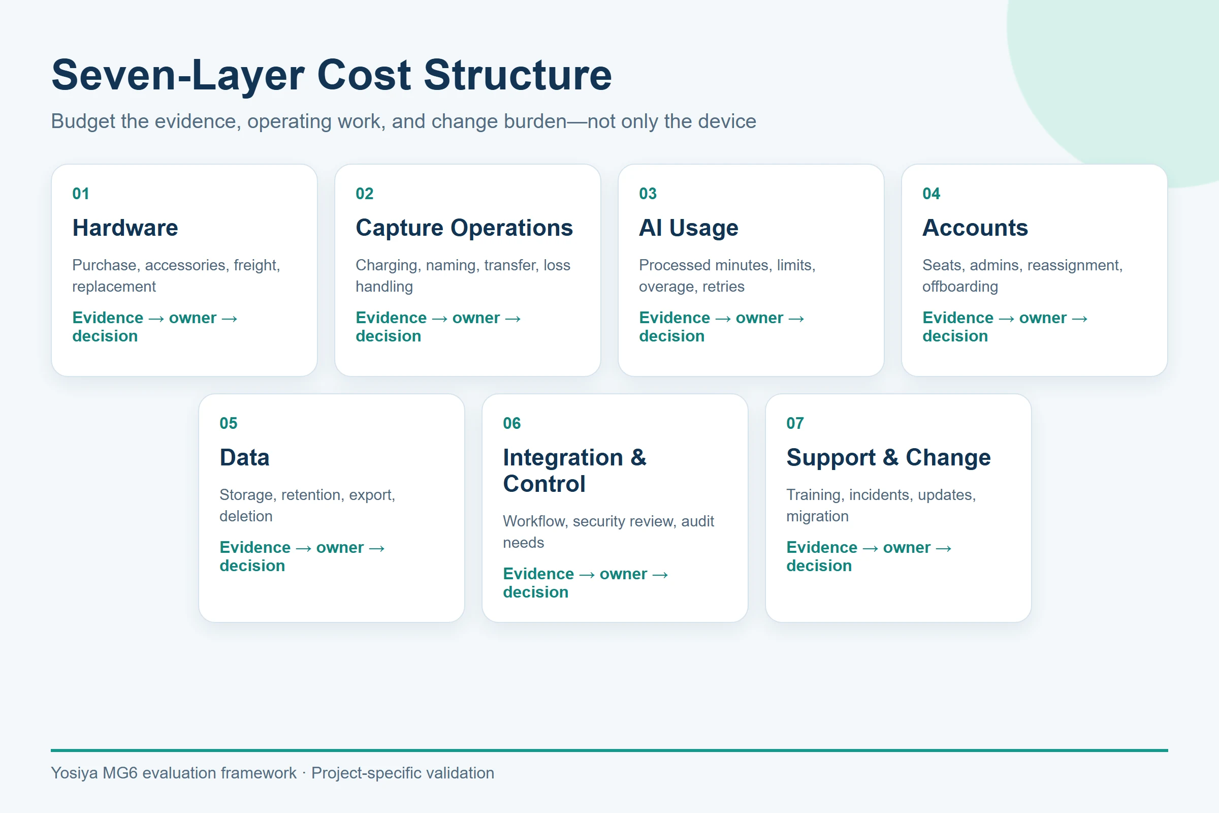This screenshot has width=1219, height=813.
Task: Click the Yosiya MG6 evaluation framework footer
Action: point(273,773)
